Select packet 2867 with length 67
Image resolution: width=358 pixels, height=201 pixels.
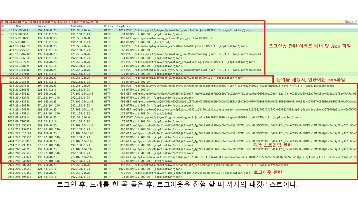[x=179, y=153]
